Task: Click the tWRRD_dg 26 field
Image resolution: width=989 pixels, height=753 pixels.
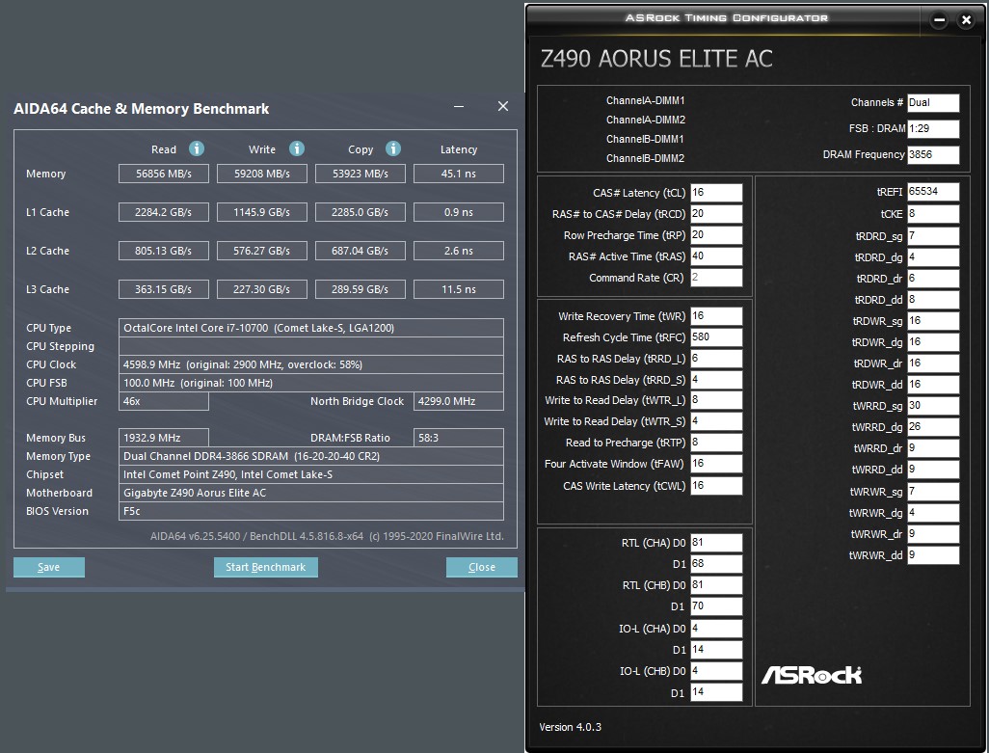Action: click(933, 427)
